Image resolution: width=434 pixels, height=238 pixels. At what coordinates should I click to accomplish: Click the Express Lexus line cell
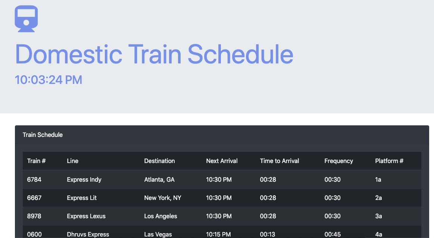86,216
